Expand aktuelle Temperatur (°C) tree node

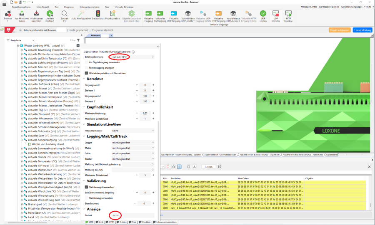tap(22, 161)
